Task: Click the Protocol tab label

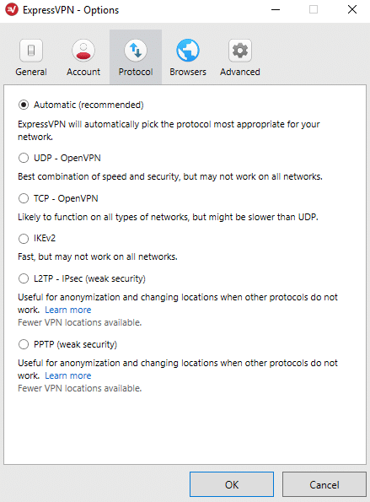Action: (136, 72)
